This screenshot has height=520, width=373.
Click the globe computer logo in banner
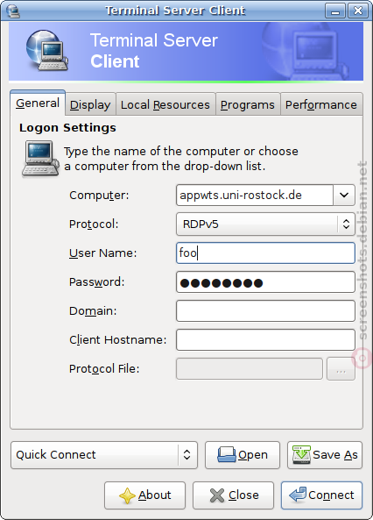[47, 50]
